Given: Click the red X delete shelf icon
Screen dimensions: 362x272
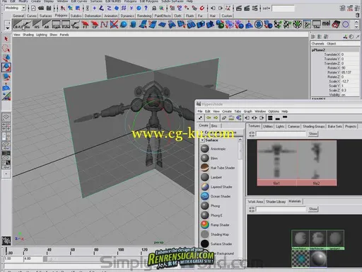Looking at the screenshot, I should point(114,24).
